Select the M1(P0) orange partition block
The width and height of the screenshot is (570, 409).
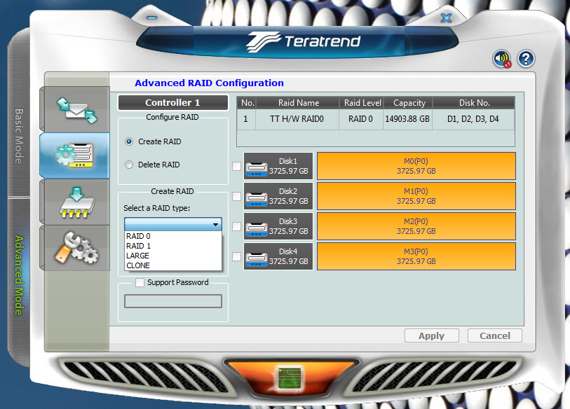(x=416, y=196)
